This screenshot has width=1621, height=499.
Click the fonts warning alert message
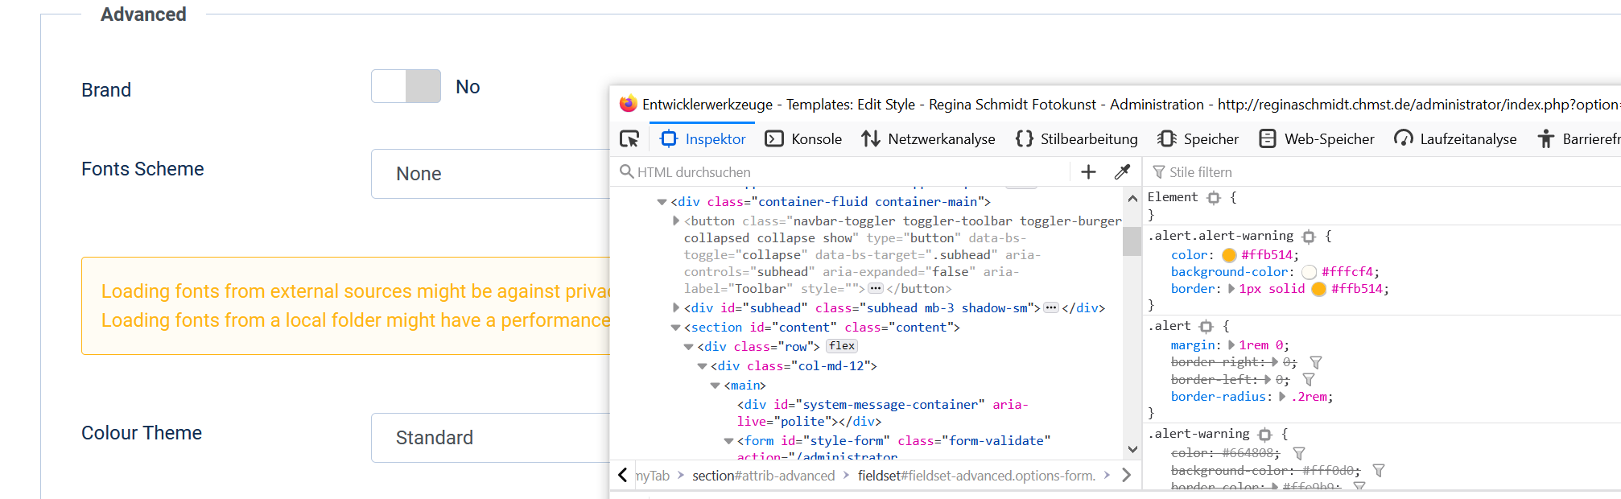pos(346,306)
